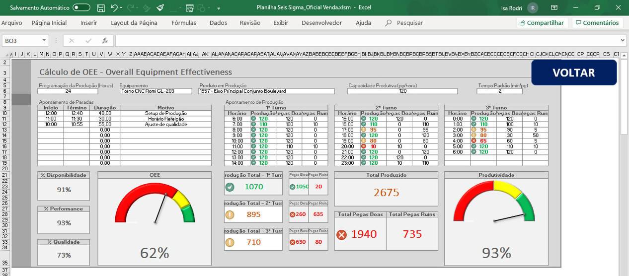Click the VOLTAR button

click(x=573, y=73)
